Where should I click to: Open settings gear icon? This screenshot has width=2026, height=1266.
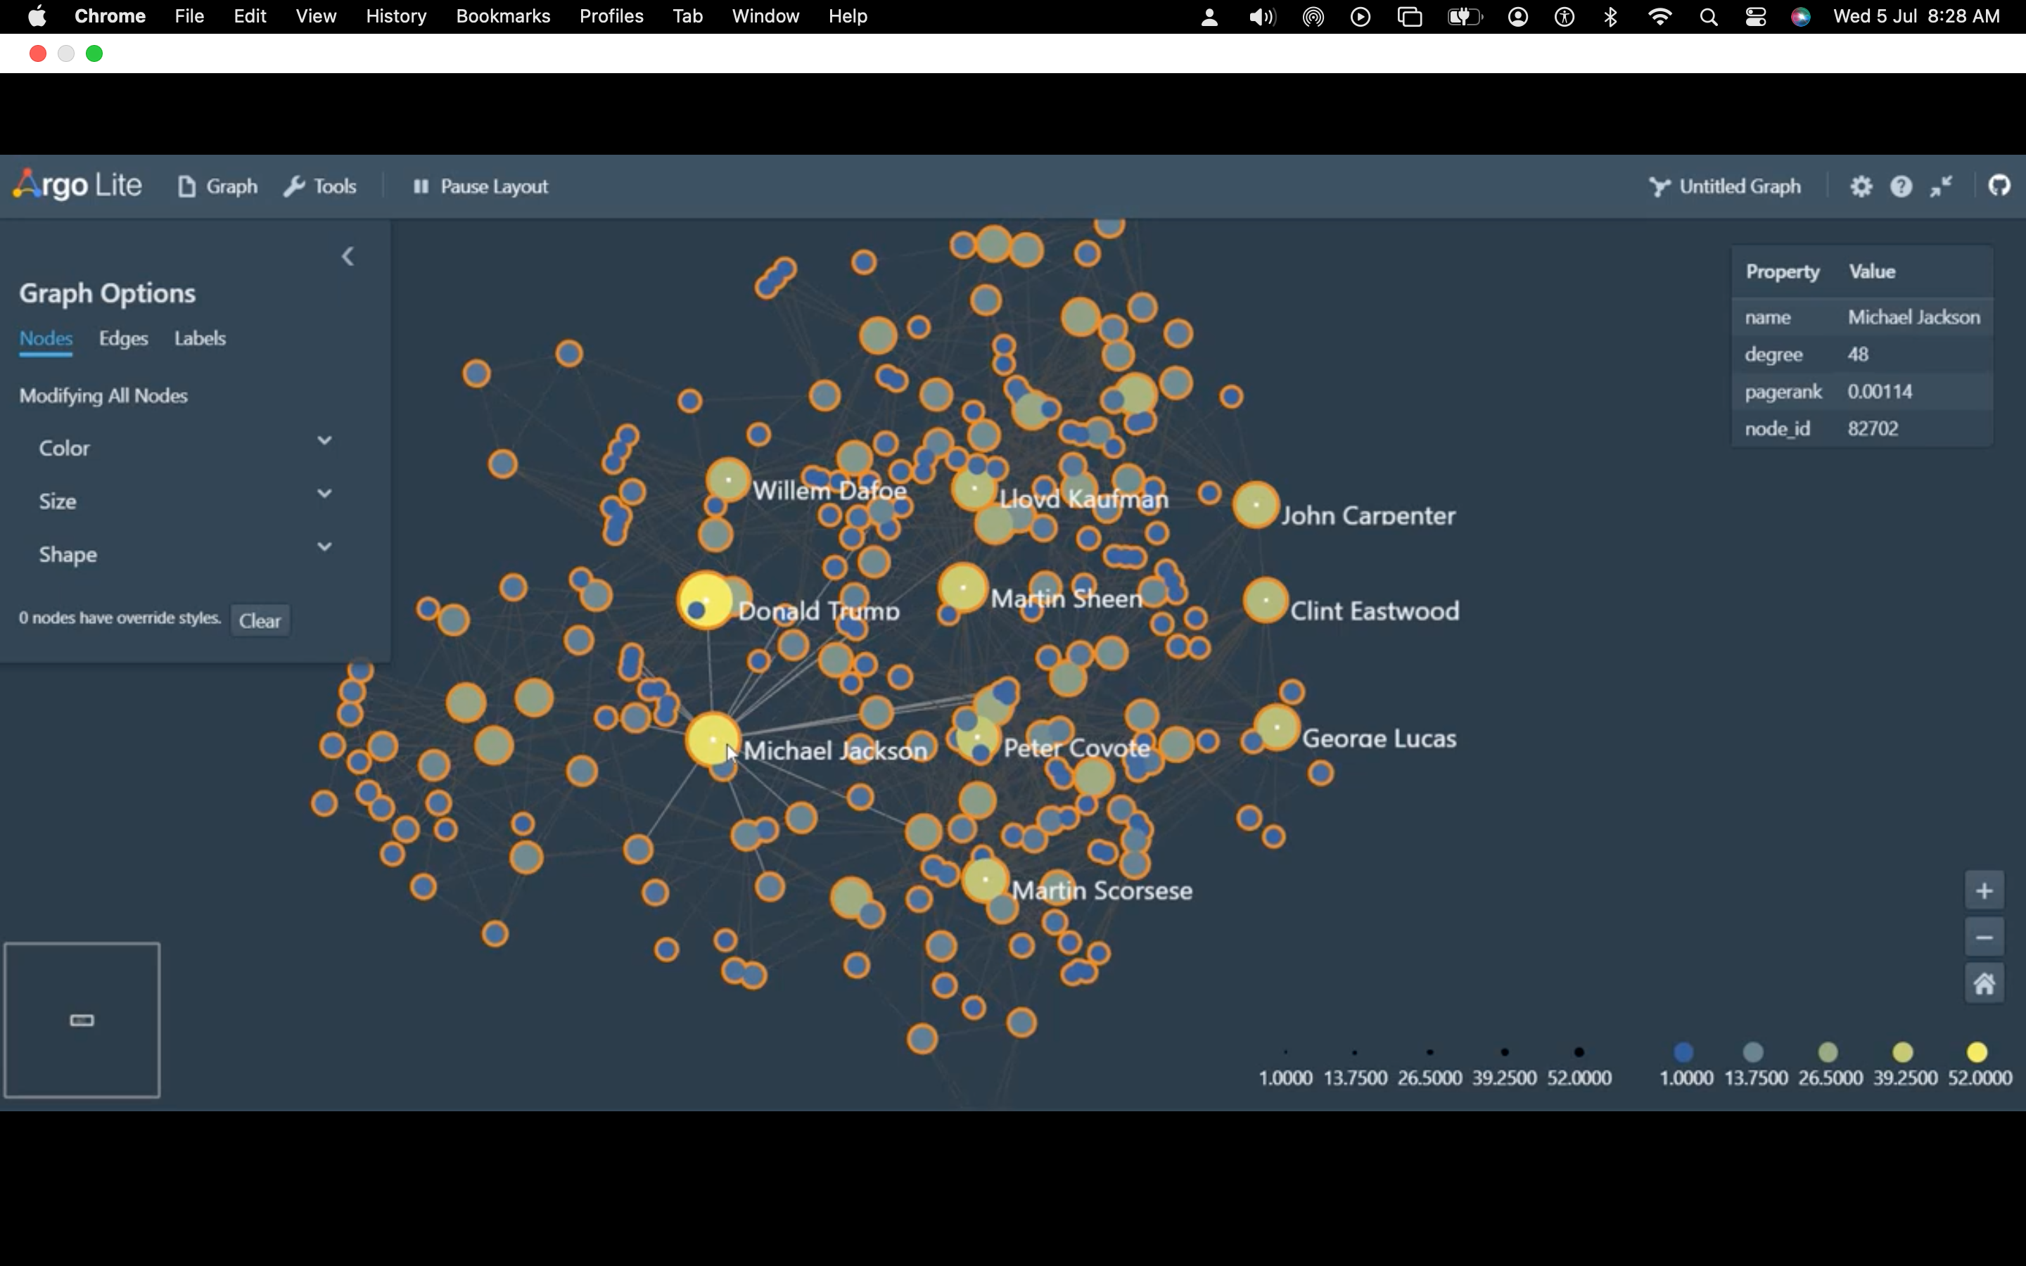coord(1860,186)
